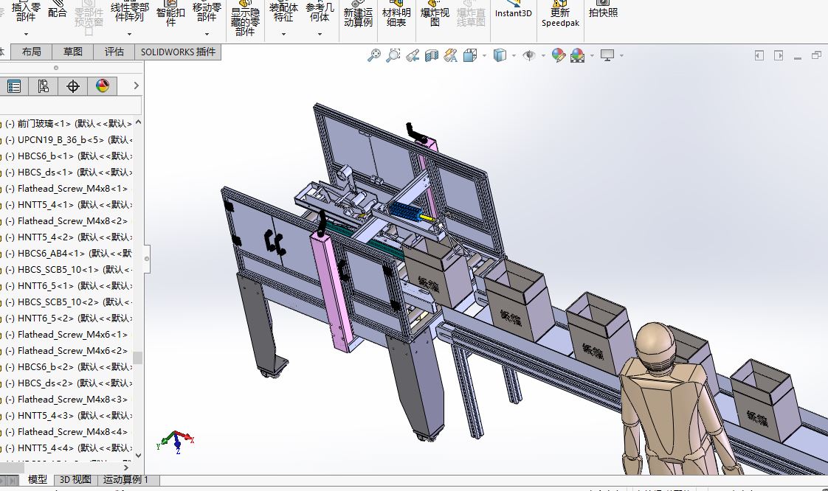This screenshot has height=491, width=828.
Task: Toggle Instant3D button
Action: tap(514, 10)
